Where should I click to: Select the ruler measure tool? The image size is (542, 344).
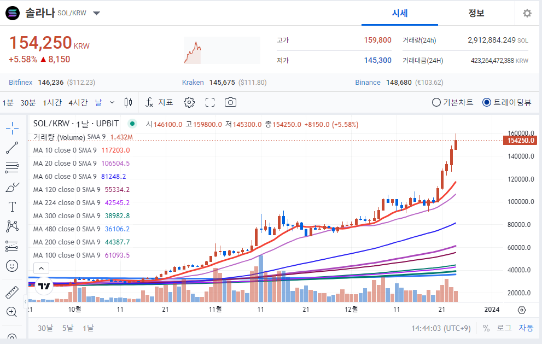coord(12,293)
